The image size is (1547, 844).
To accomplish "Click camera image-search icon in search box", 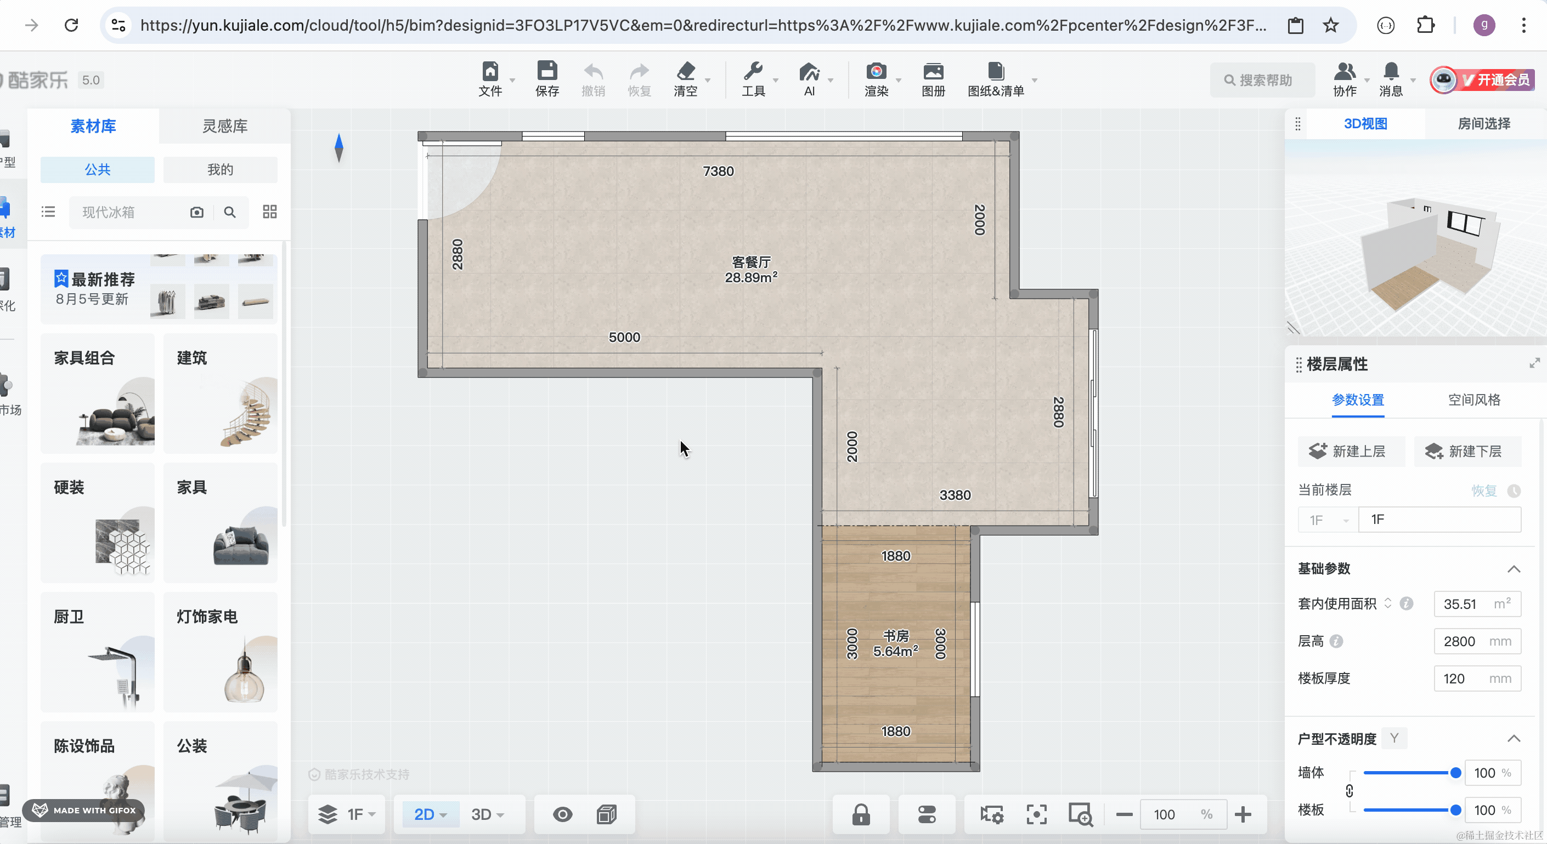I will pos(196,212).
